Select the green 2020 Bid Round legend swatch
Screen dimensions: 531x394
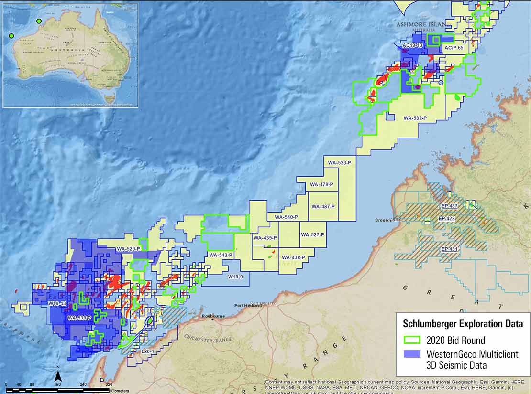(x=412, y=339)
